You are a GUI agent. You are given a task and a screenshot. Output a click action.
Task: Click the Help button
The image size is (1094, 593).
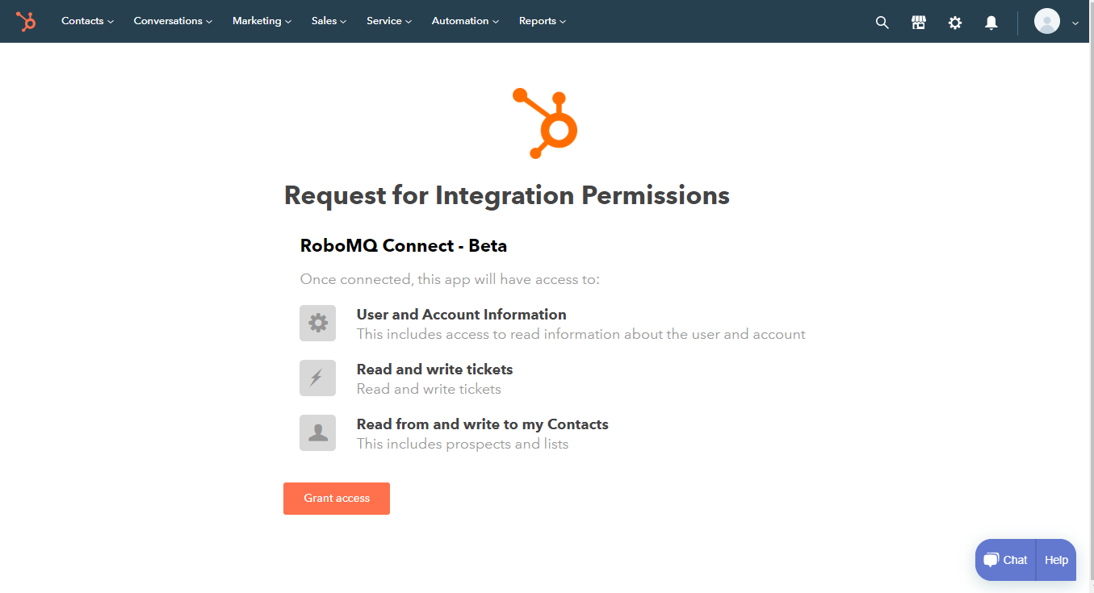[1056, 560]
